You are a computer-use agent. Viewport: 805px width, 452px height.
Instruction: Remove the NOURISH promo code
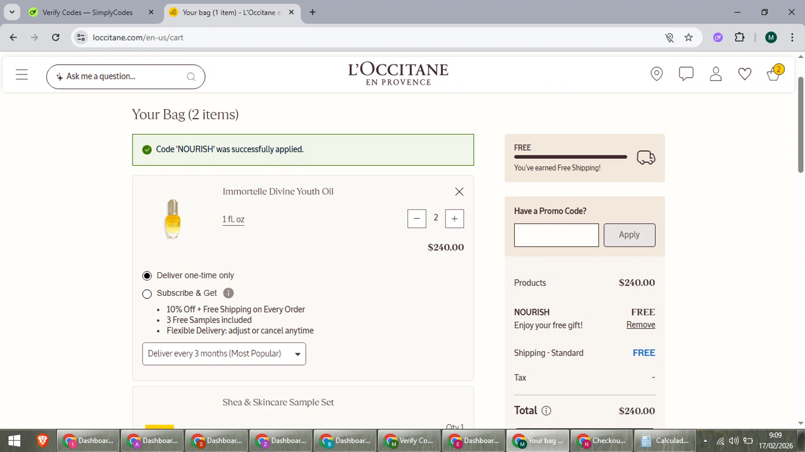click(641, 325)
